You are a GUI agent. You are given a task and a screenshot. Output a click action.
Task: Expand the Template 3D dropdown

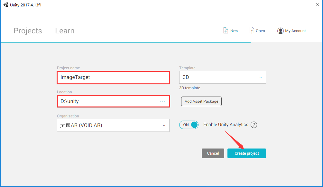tap(222, 77)
